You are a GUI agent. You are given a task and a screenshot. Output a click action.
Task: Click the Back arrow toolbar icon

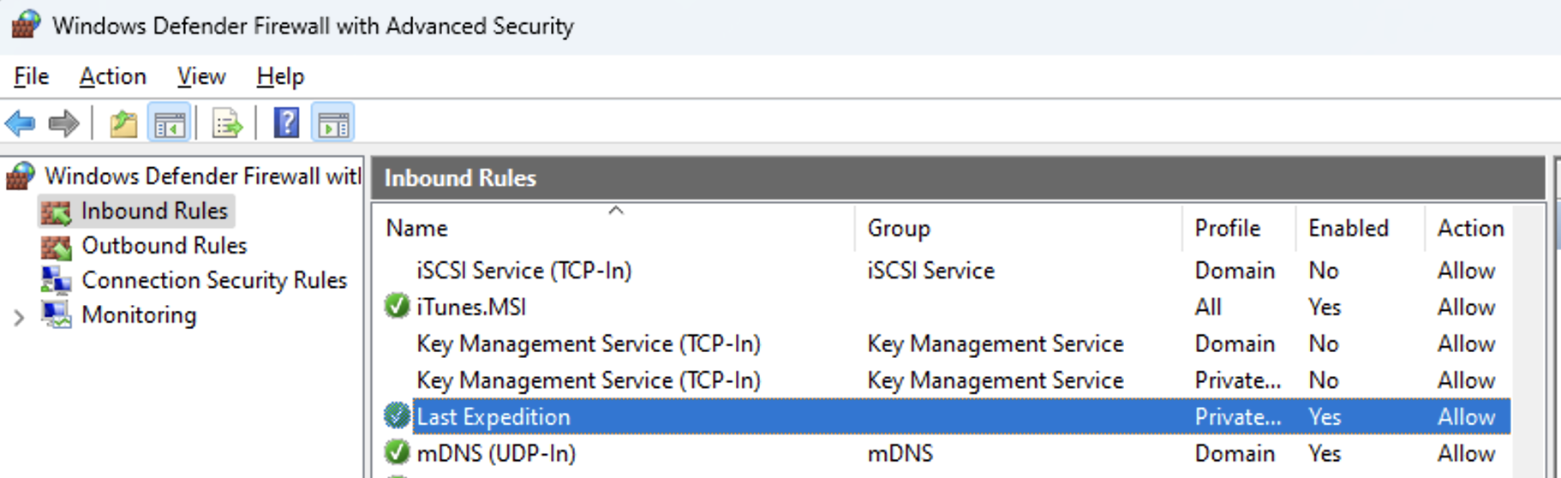pos(20,123)
